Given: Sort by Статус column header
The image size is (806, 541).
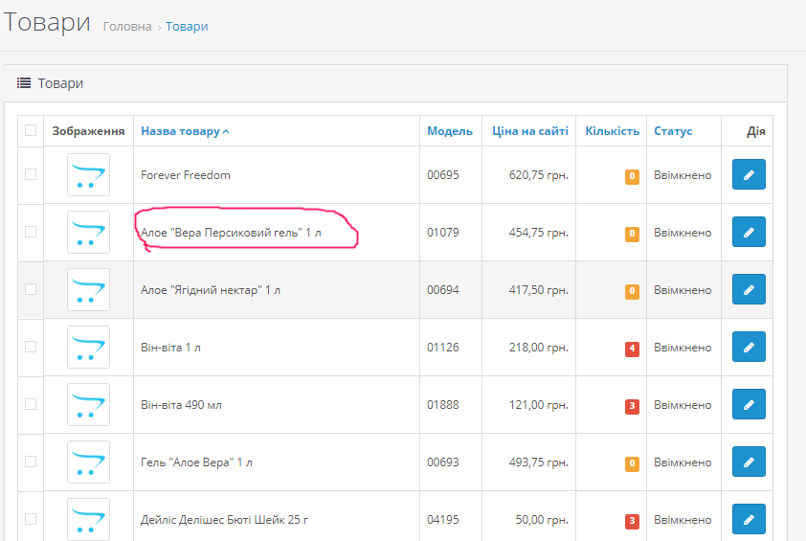Looking at the screenshot, I should pos(673,131).
